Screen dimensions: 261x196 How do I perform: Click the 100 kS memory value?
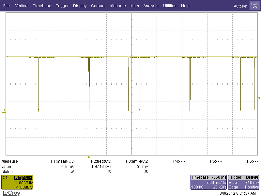[197, 187]
